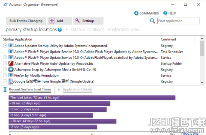Viewport: 206px width, 135px height.
Task: Click the Find application search field
Action: pos(179,21)
